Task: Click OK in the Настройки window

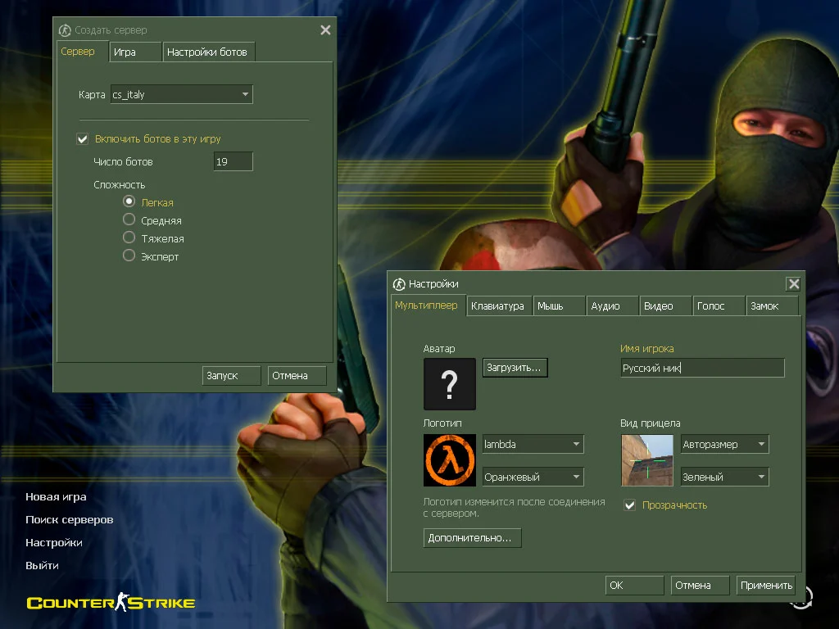Action: [635, 585]
